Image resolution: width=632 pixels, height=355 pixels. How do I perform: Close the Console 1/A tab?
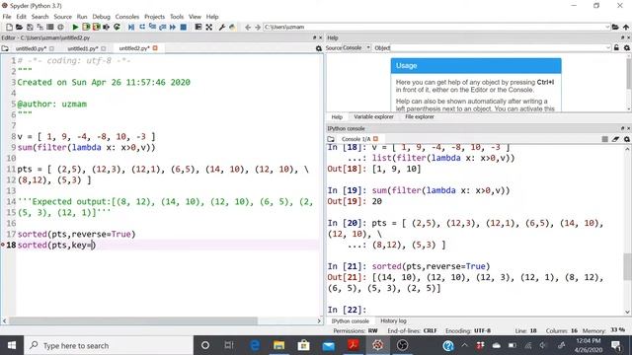[375, 139]
